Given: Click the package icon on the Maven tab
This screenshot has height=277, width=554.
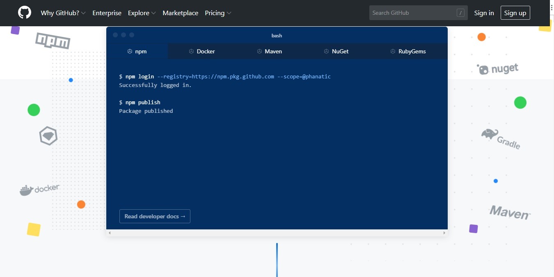Looking at the screenshot, I should pos(259,51).
